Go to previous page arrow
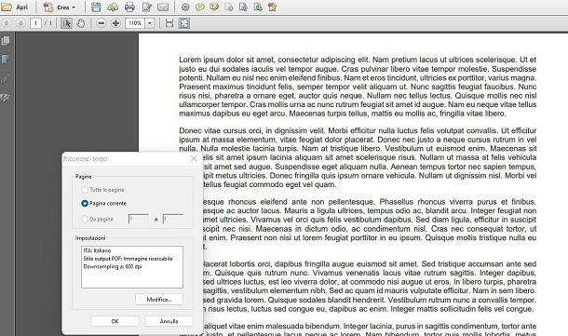This screenshot has height=336, width=568. [x=7, y=23]
